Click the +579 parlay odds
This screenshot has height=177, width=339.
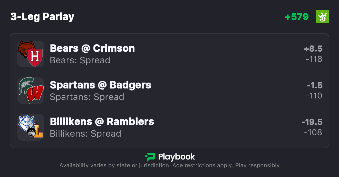click(x=297, y=17)
